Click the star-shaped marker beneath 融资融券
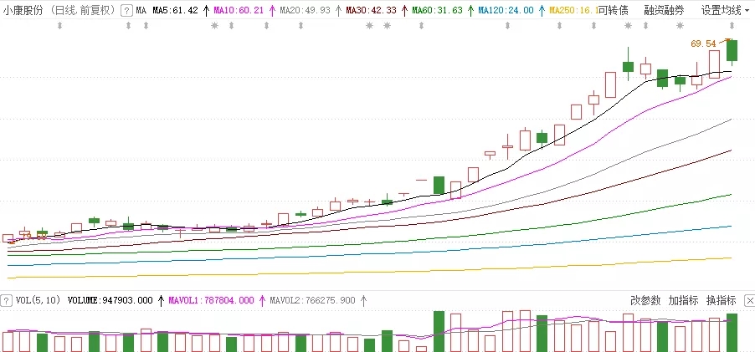Screen dimensions: 755x352 (x=680, y=26)
